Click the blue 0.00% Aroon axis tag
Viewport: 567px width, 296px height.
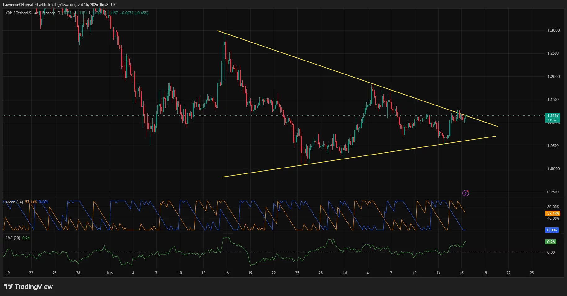coord(552,230)
